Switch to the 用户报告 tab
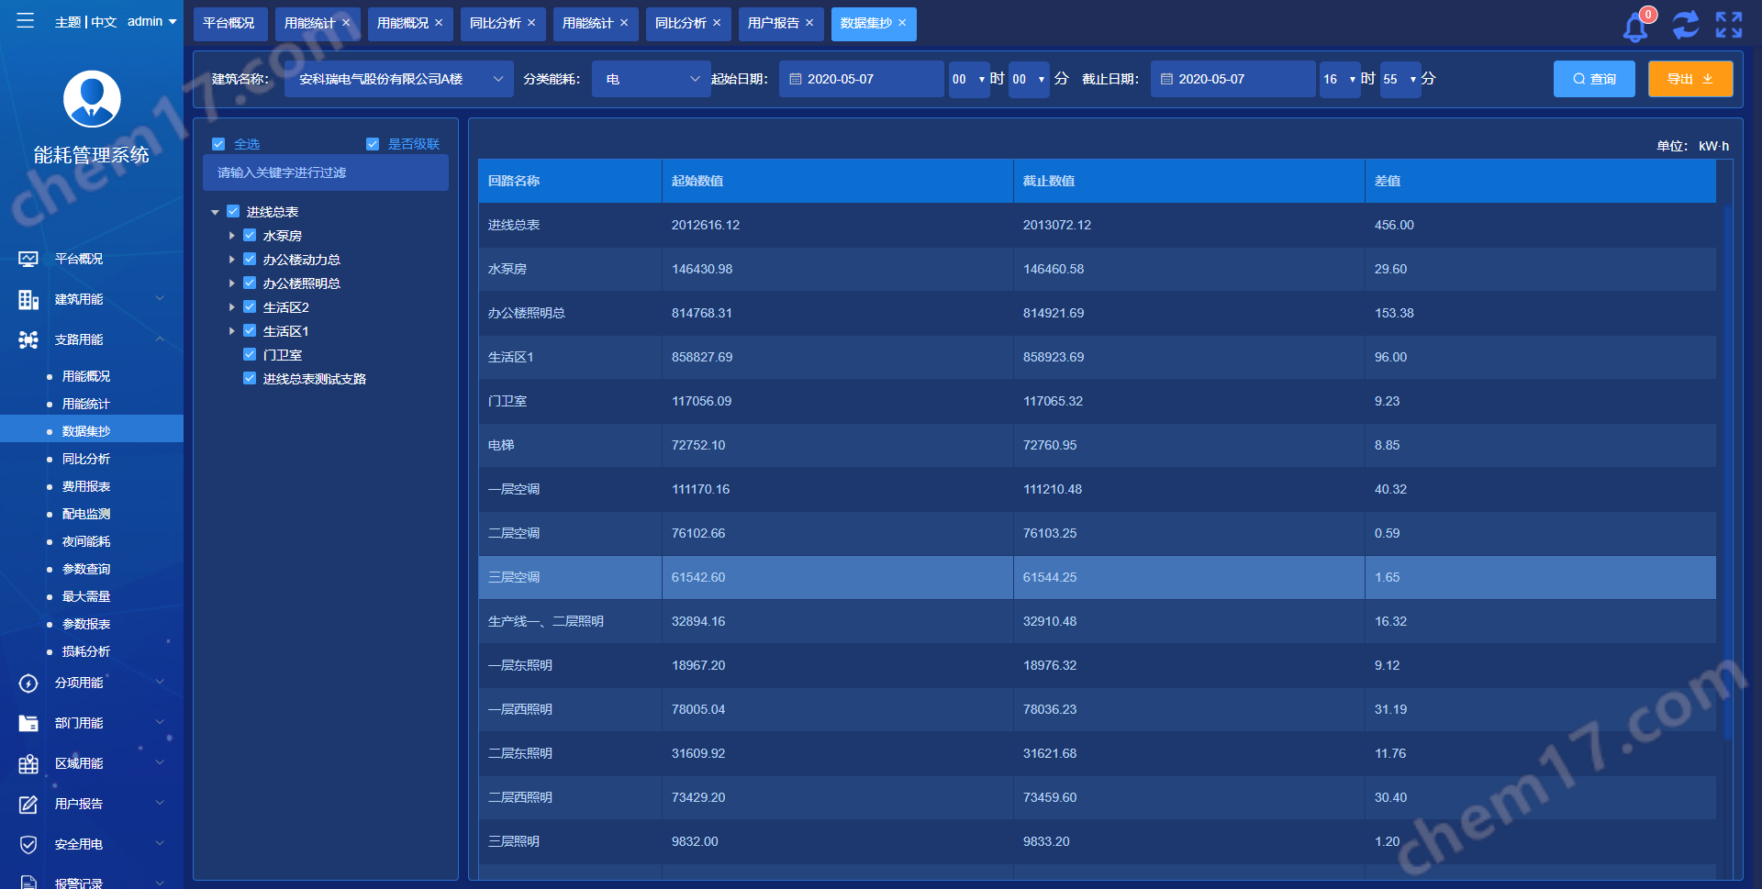 tap(773, 23)
